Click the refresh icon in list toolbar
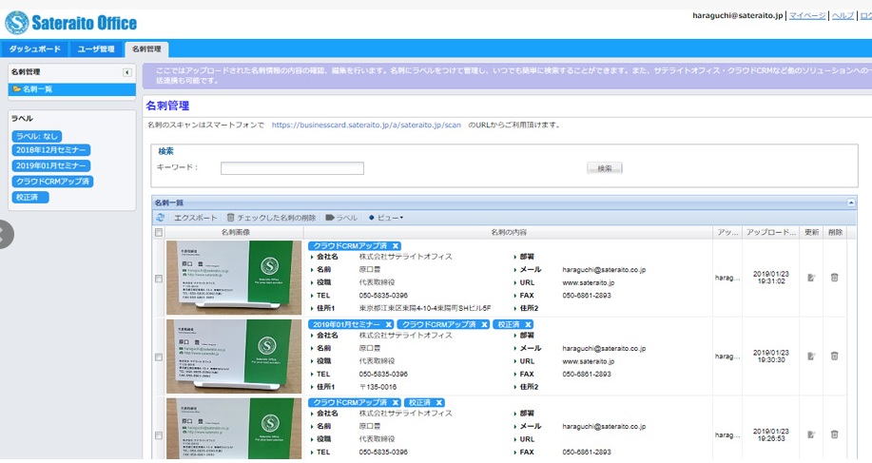This screenshot has width=872, height=463. click(x=160, y=218)
